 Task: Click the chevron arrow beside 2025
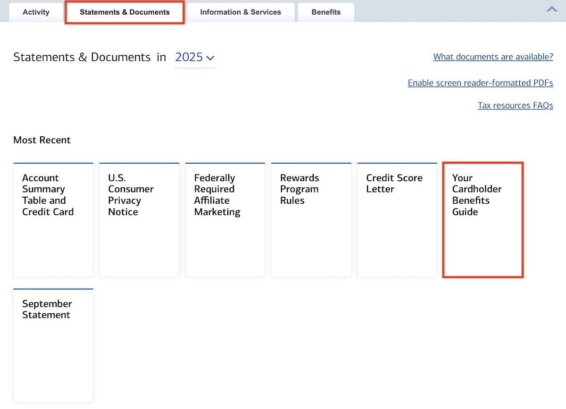pyautogui.click(x=210, y=58)
